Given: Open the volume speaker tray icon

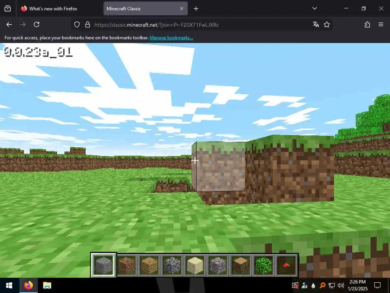Looking at the screenshot, I should coord(341,285).
